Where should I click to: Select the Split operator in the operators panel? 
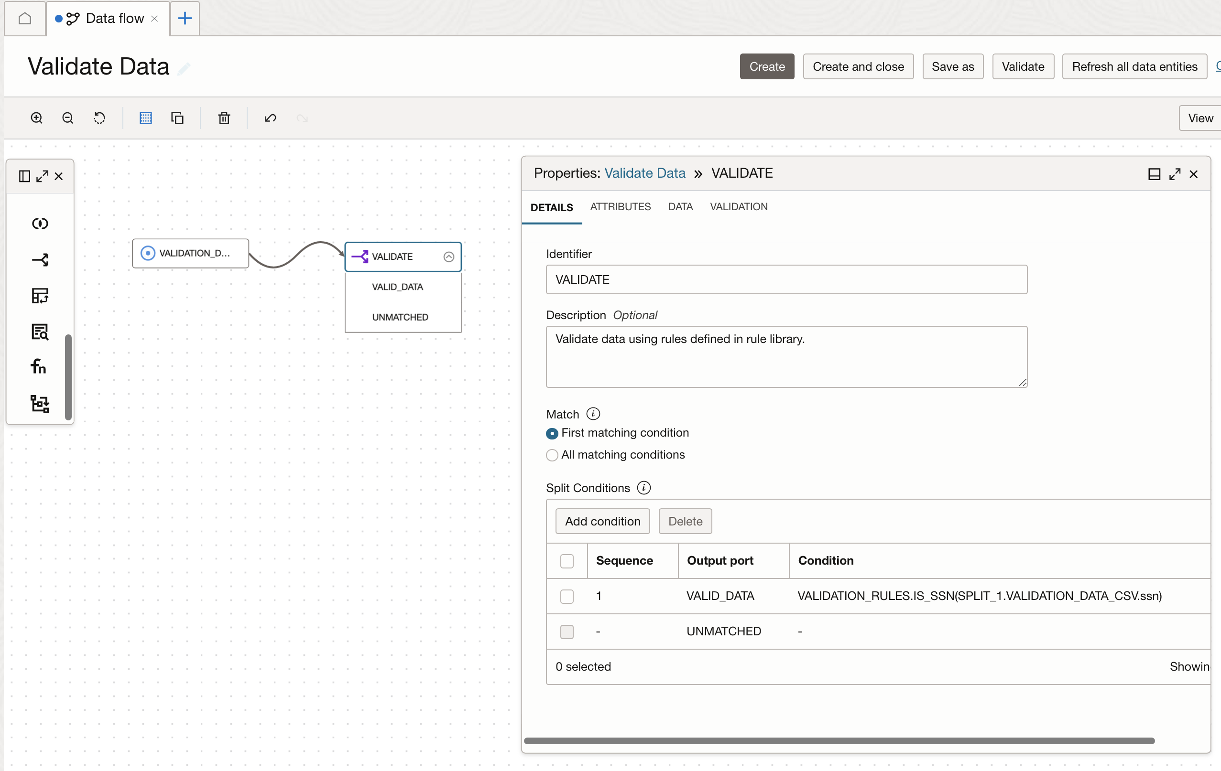click(x=39, y=259)
